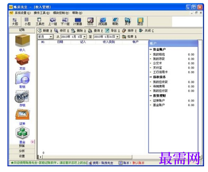
Task: Click the 账本：默认账本 status bar entry
Action: 132,163
